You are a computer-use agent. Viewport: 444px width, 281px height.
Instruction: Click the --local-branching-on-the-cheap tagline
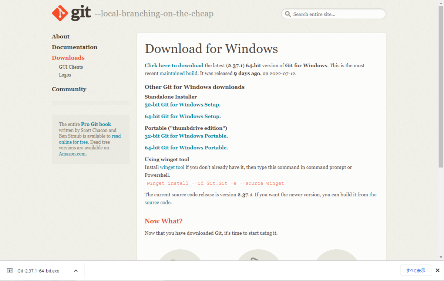tap(154, 14)
